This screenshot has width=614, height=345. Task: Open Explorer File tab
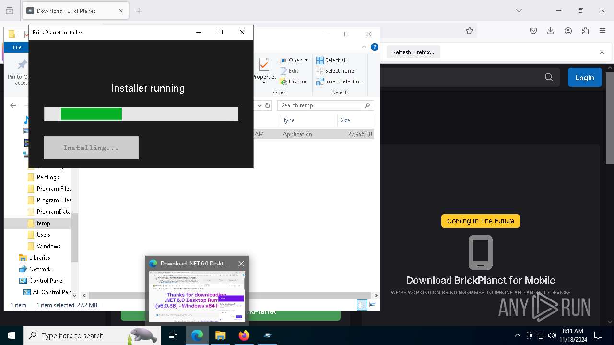[x=17, y=47]
